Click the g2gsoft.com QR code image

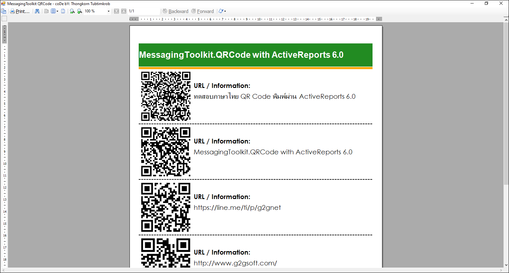click(166, 253)
